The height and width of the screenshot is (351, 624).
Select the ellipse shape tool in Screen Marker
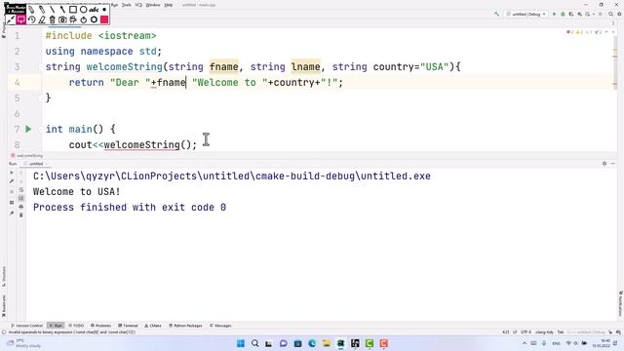(x=83, y=9)
